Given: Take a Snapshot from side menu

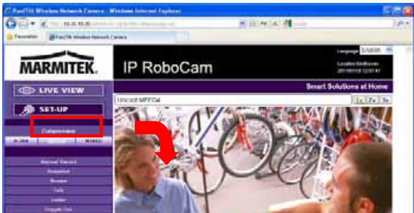Looking at the screenshot, I should coord(58,171).
